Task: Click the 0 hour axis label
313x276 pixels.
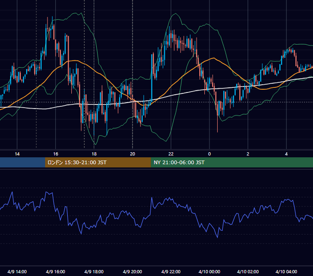Action: click(209, 154)
